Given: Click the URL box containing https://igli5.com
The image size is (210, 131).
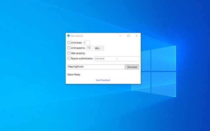Looking at the screenshot, I should [x=95, y=67].
